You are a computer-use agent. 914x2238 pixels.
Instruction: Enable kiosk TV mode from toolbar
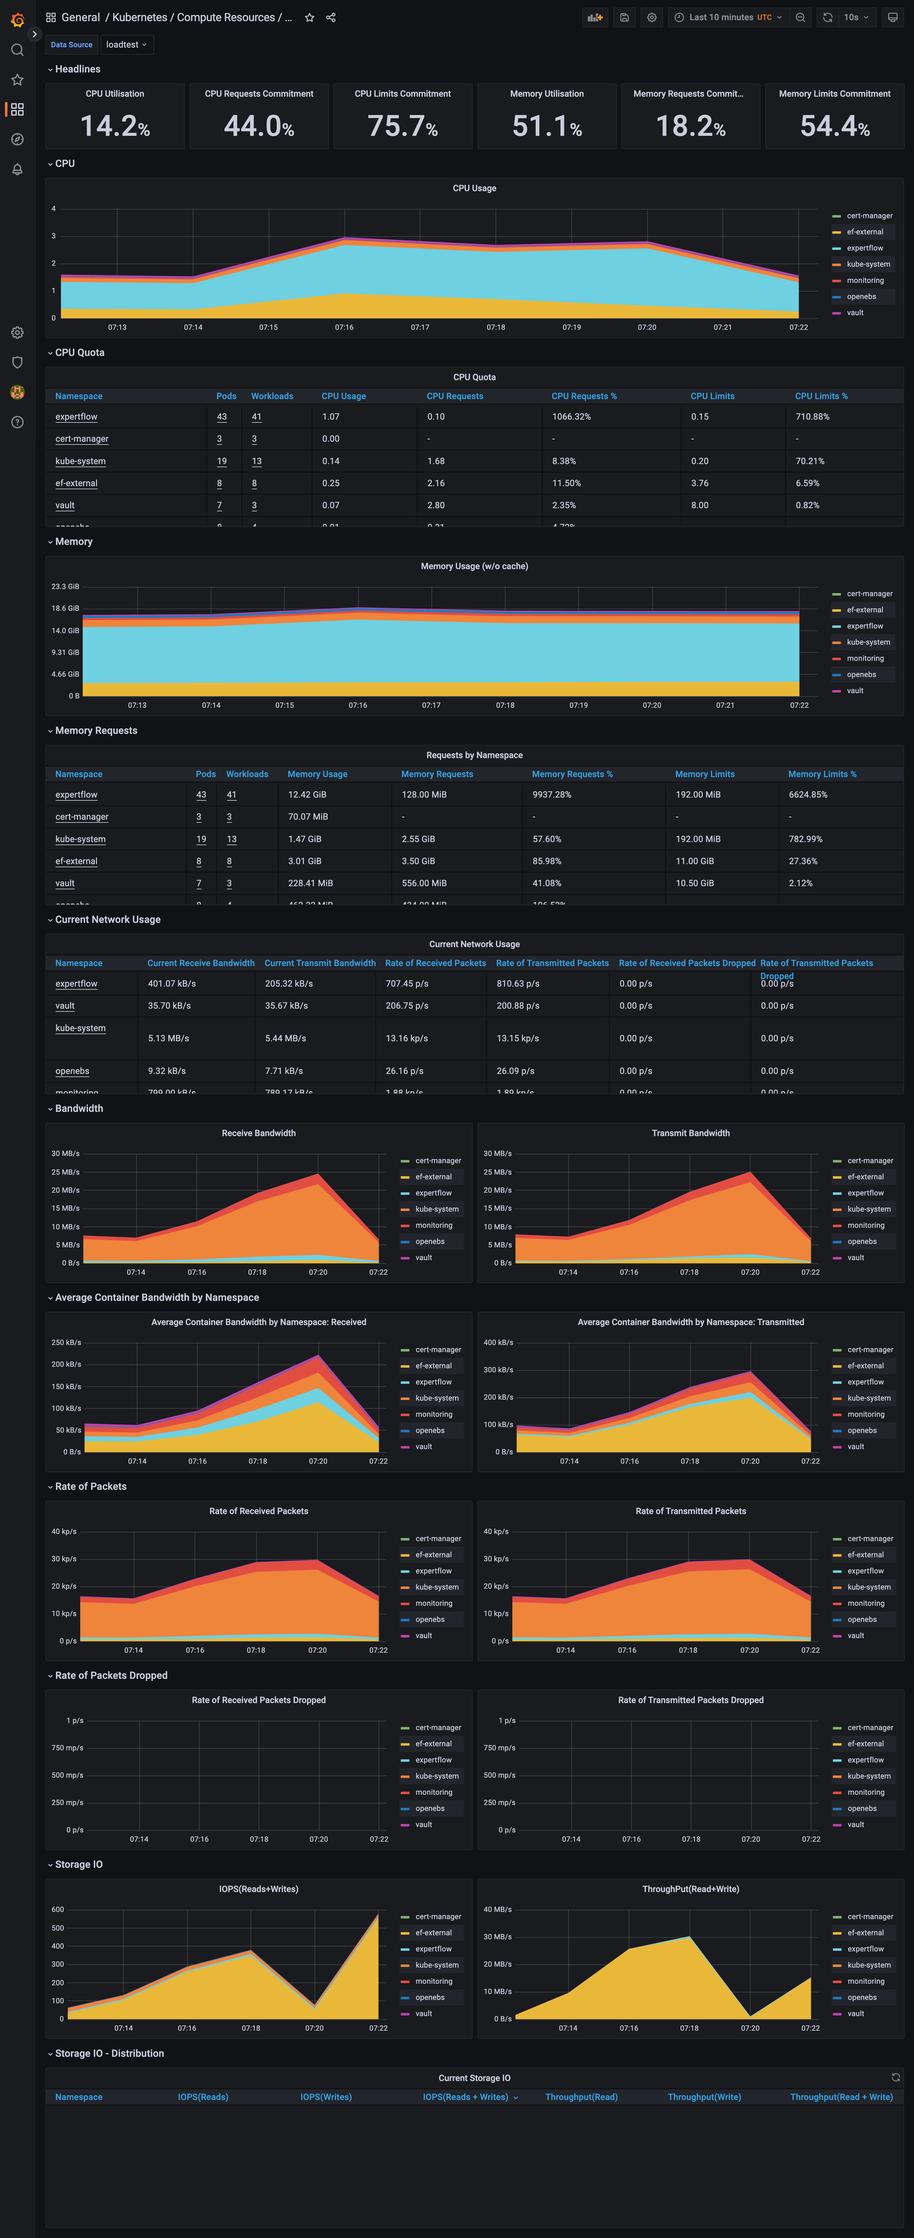(892, 17)
